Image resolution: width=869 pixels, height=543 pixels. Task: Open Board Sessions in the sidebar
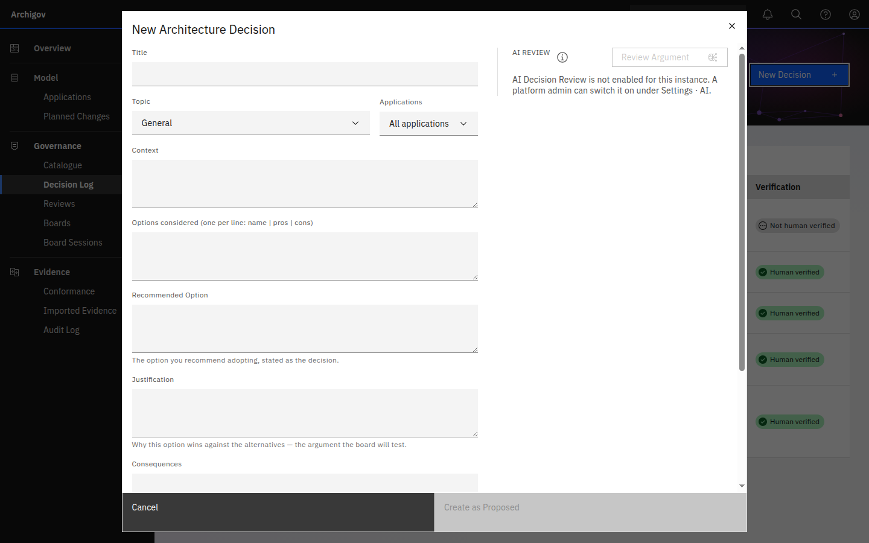(x=73, y=243)
